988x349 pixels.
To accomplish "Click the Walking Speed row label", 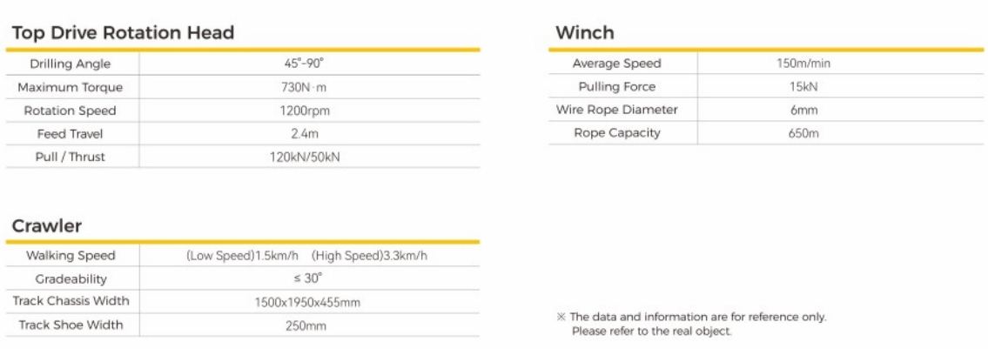I will pyautogui.click(x=71, y=256).
